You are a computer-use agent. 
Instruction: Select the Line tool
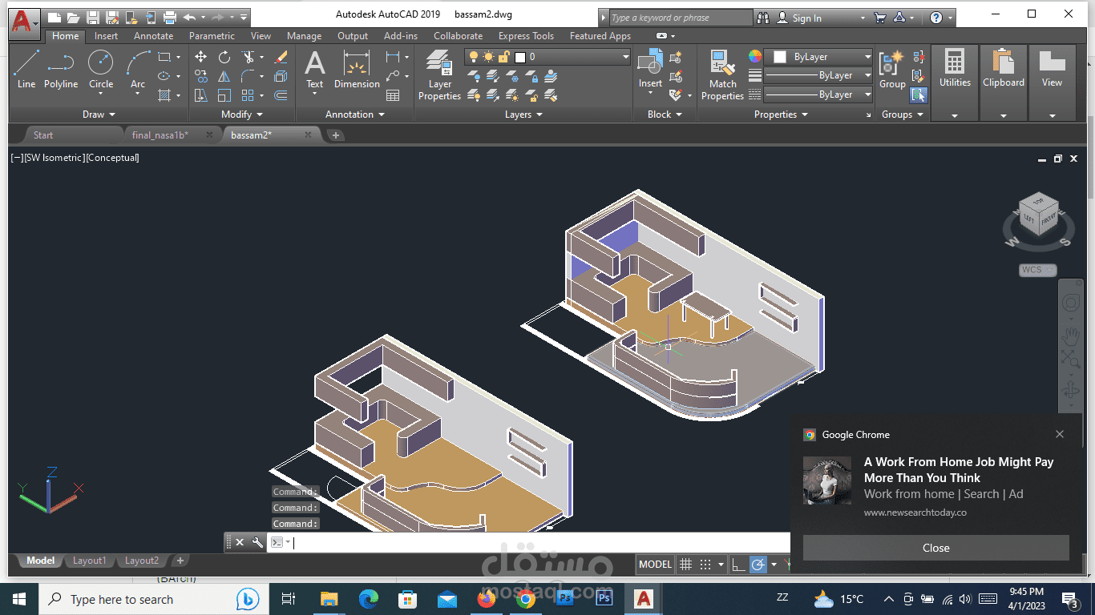[x=26, y=69]
